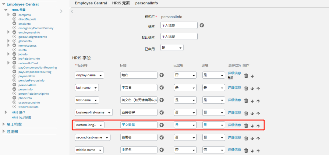Toggle directDeposit disabled status icon
This screenshot has width=329, height=155.
[14, 19]
